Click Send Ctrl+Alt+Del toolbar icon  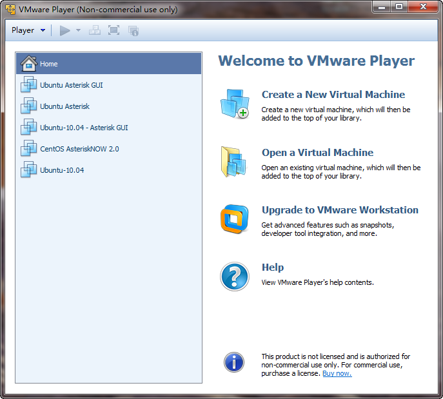pyautogui.click(x=95, y=30)
